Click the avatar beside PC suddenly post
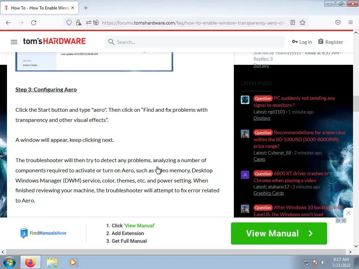The width and height of the screenshot is (359, 269). 245,100
